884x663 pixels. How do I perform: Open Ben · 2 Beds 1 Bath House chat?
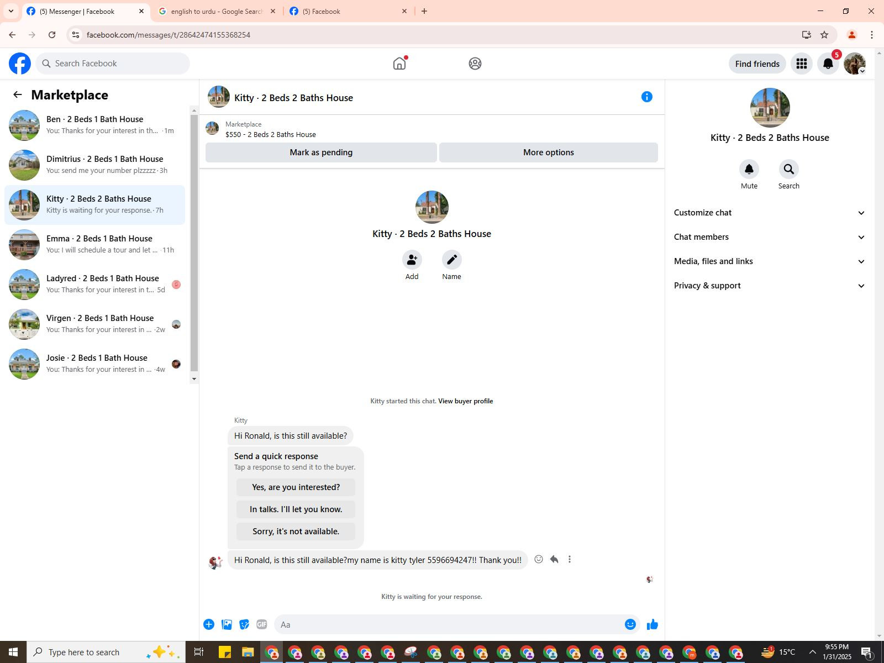click(x=95, y=125)
